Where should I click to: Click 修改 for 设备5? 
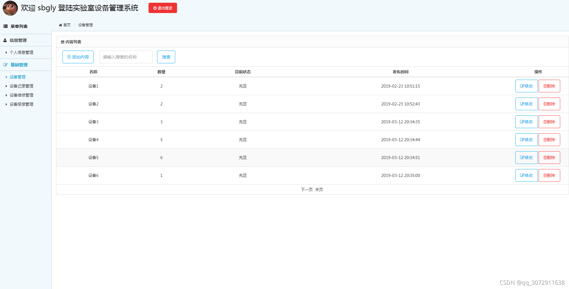click(x=527, y=158)
